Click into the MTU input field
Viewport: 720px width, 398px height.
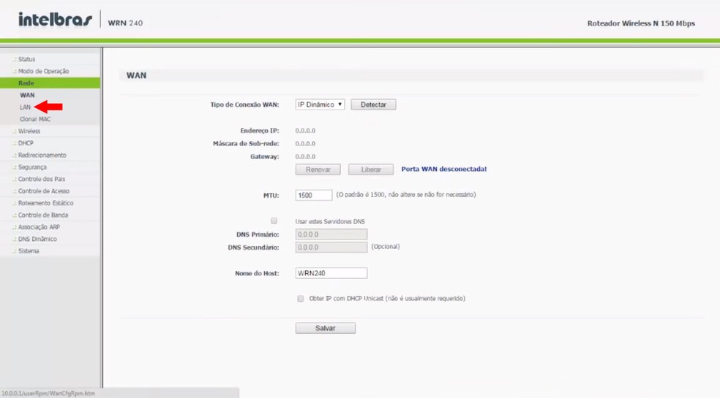click(314, 195)
